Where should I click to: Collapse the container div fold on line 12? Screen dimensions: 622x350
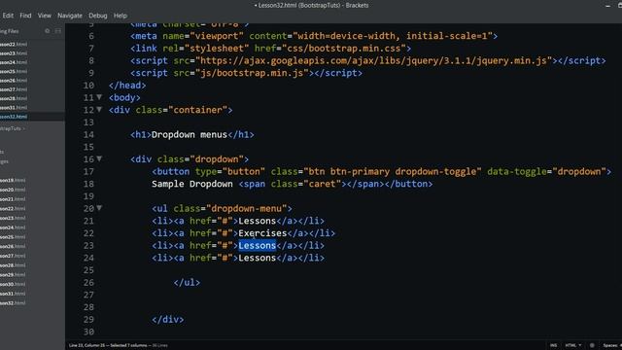pos(99,109)
